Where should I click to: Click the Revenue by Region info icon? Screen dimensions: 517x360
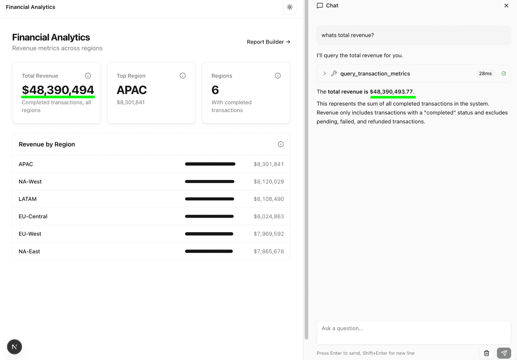[281, 144]
